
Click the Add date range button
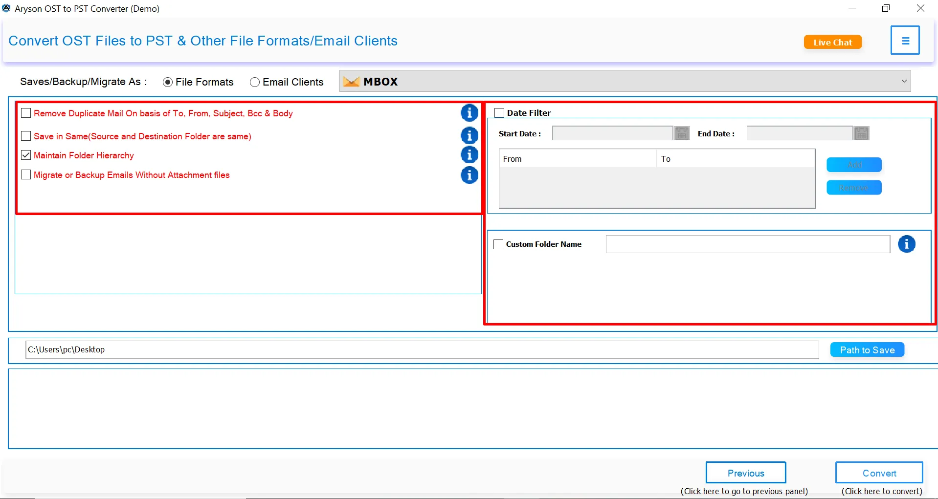854,165
